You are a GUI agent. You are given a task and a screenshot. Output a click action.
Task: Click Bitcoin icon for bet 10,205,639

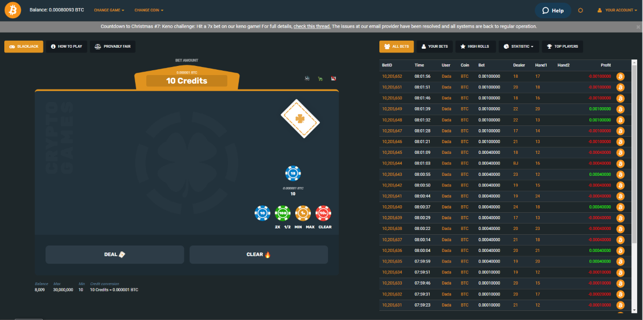pos(620,218)
